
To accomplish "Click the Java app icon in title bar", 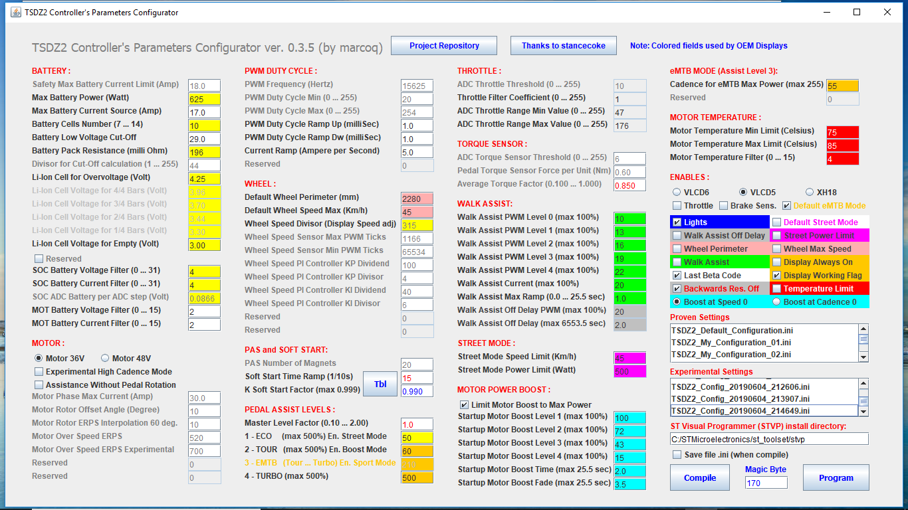I will (16, 12).
